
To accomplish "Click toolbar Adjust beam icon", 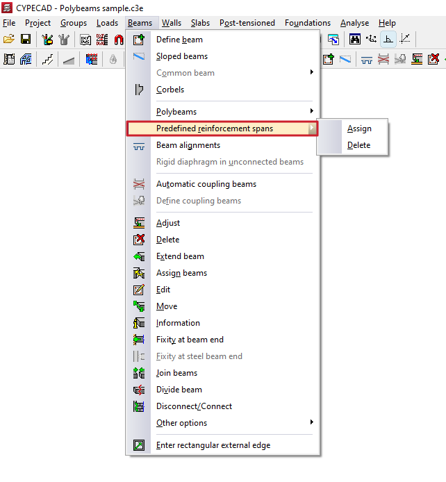I will 417,59.
